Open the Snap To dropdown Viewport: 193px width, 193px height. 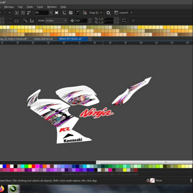click(101, 13)
